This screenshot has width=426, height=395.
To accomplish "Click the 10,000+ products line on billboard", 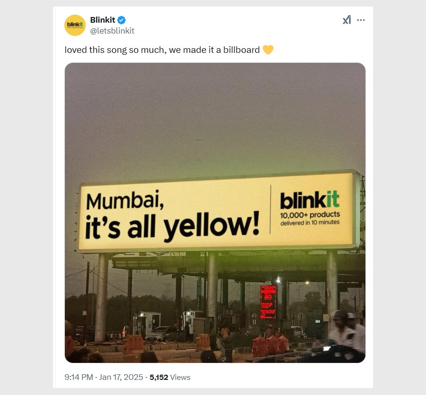I will coord(310,215).
